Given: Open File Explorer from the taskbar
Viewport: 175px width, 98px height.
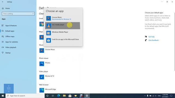Looking at the screenshot, I should pyautogui.click(x=64, y=96).
